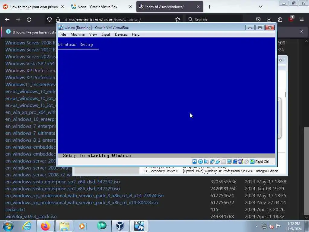Show hidden system tray icons
This screenshot has height=232, width=309.
tap(256, 227)
